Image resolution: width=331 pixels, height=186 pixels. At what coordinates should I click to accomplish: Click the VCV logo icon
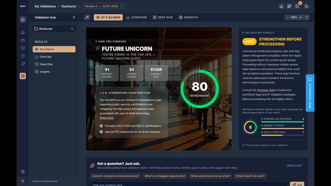(23, 6)
